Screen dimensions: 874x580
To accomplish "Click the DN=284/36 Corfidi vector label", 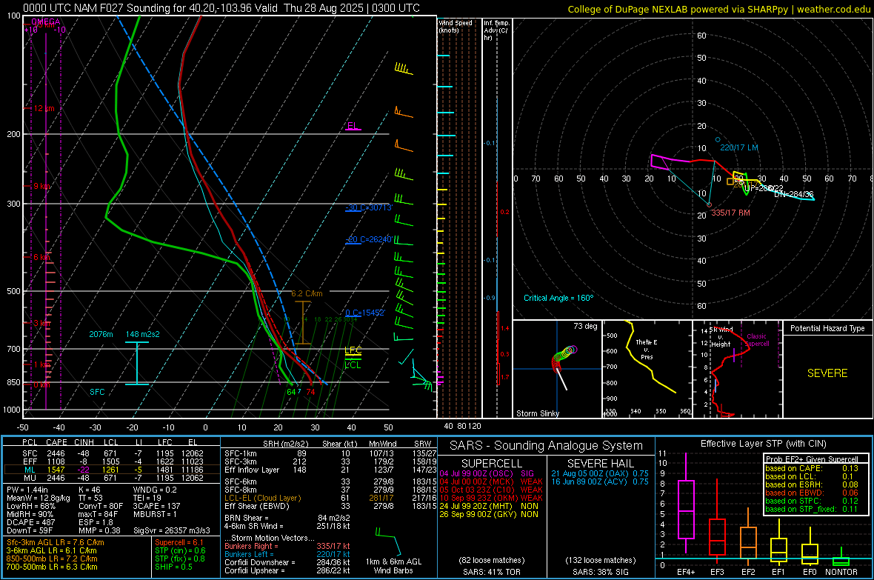I will (794, 194).
